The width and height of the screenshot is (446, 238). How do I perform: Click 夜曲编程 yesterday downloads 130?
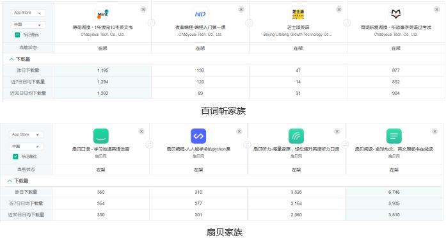click(200, 70)
